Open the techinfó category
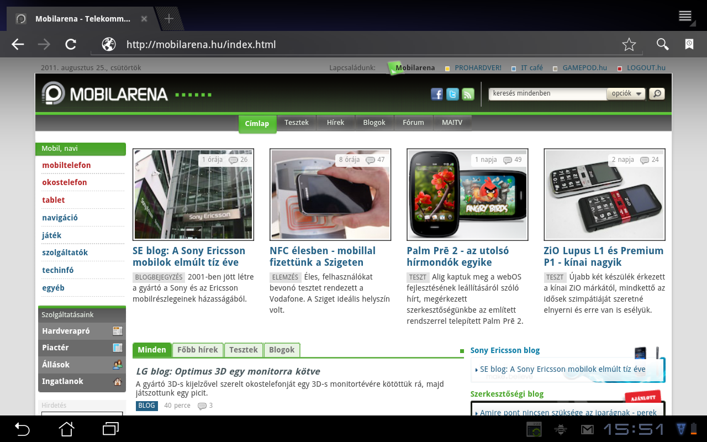The height and width of the screenshot is (442, 707). click(x=58, y=270)
